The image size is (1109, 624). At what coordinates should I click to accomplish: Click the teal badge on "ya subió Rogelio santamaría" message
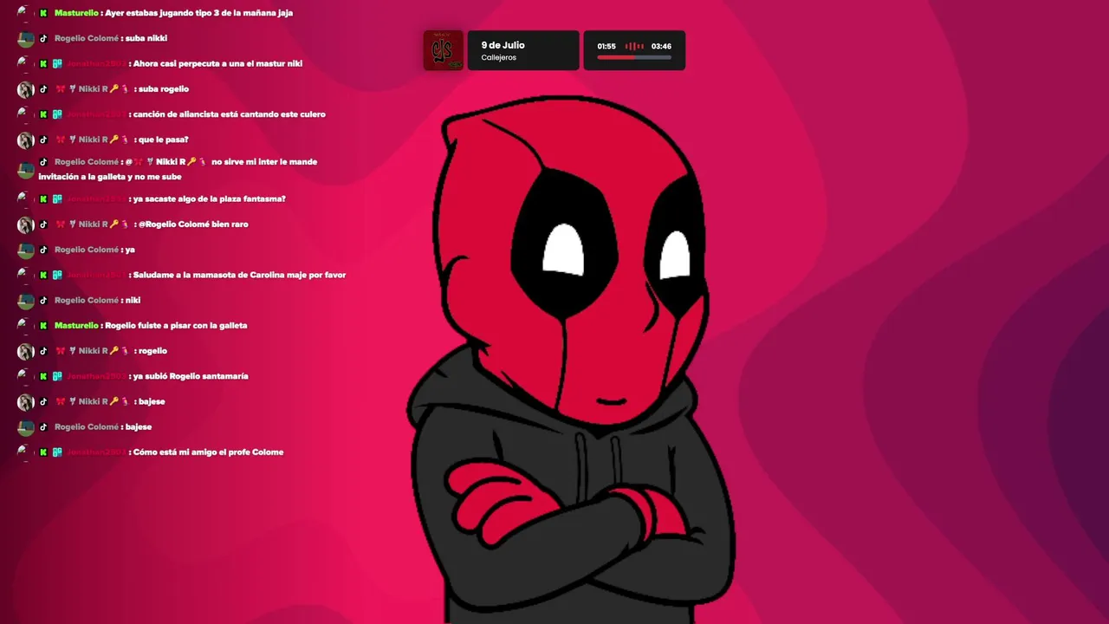(57, 376)
